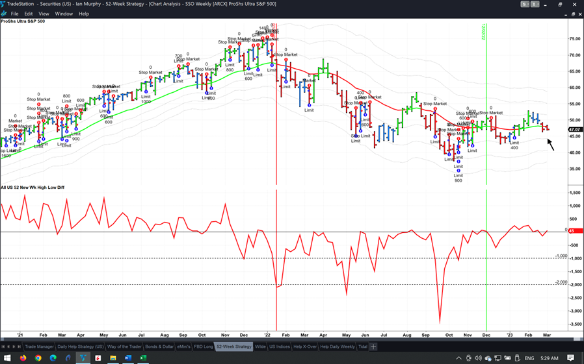Open the blue flame app in taskbar

click(x=68, y=358)
